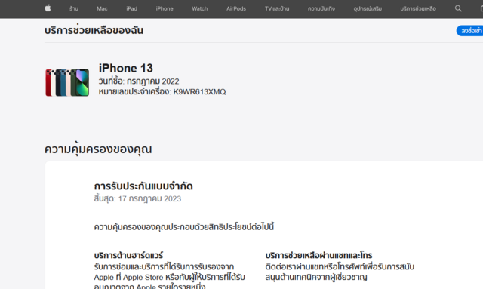This screenshot has height=289, width=483.
Task: Click the บริการด้านฮาร์ดแวร์ heading
Action: (128, 255)
